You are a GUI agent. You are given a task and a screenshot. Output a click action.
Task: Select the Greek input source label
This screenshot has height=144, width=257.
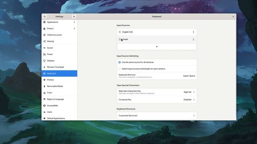[x=125, y=39]
